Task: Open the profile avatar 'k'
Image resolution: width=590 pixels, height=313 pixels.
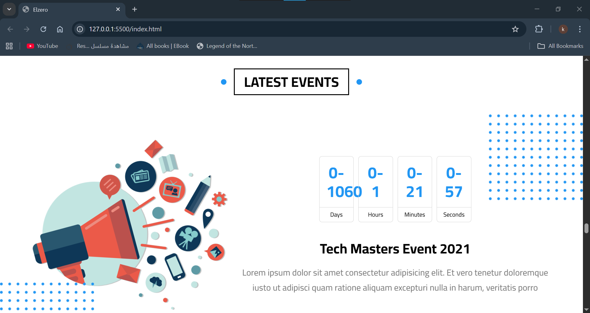Action: coord(563,29)
